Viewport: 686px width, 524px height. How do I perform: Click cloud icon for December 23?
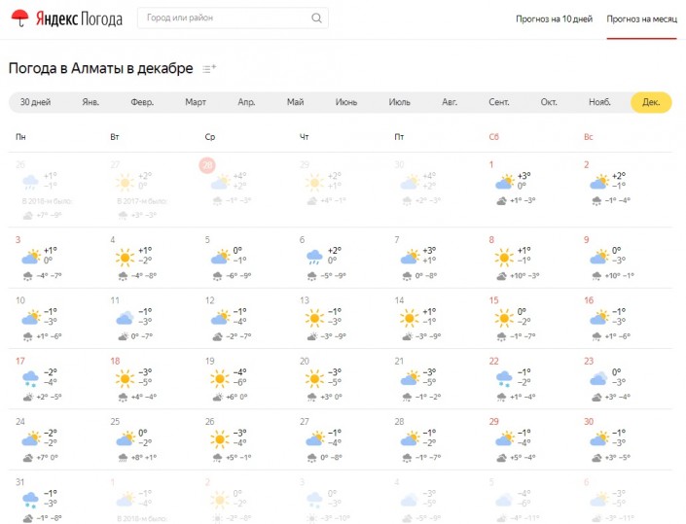pos(598,378)
